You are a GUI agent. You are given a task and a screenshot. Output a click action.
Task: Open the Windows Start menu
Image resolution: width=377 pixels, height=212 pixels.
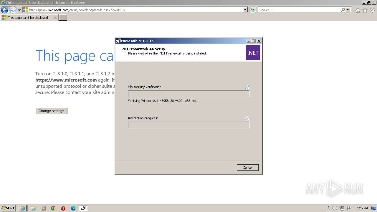point(8,208)
